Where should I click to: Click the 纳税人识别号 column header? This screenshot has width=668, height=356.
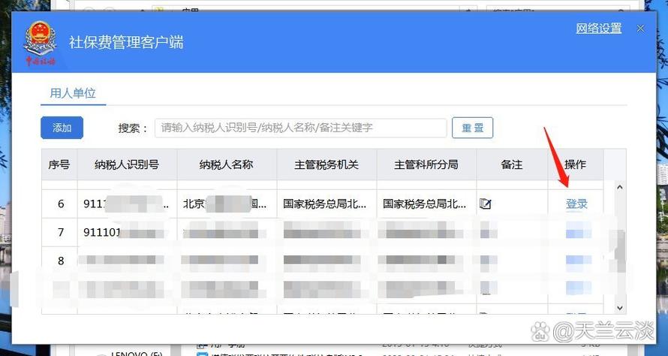tap(127, 164)
